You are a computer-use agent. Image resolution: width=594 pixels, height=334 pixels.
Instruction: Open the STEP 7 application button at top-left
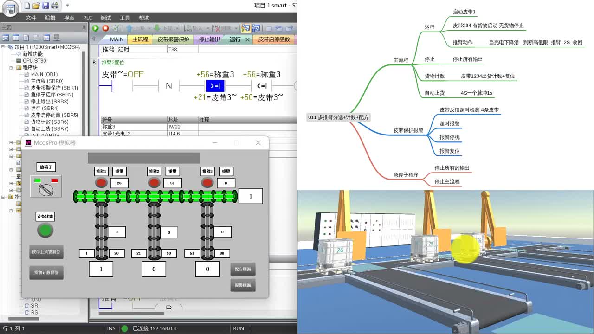(10, 8)
